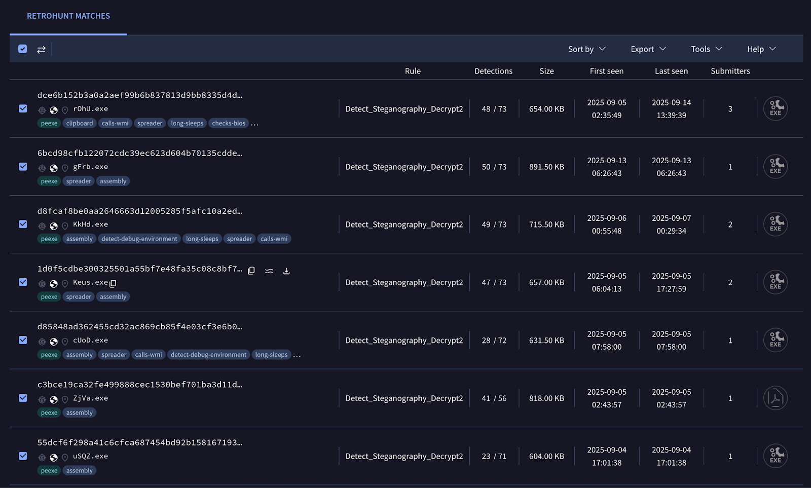This screenshot has width=811, height=488.
Task: Expand the Export dropdown menu
Action: click(648, 49)
